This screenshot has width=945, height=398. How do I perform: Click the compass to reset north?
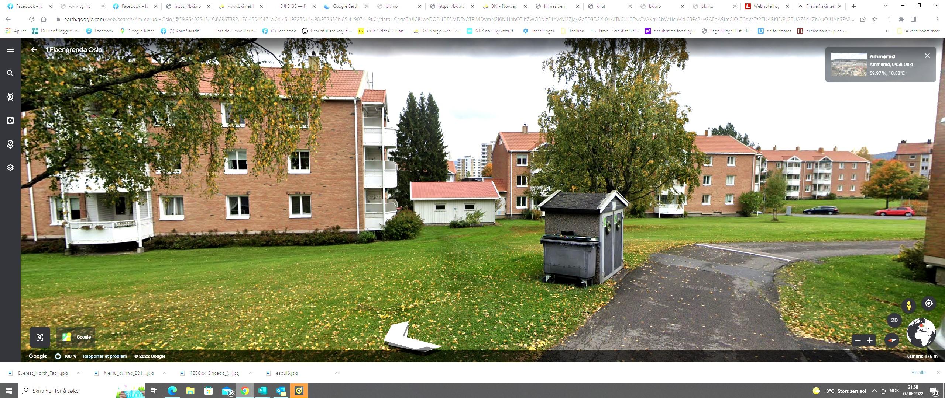tap(892, 340)
